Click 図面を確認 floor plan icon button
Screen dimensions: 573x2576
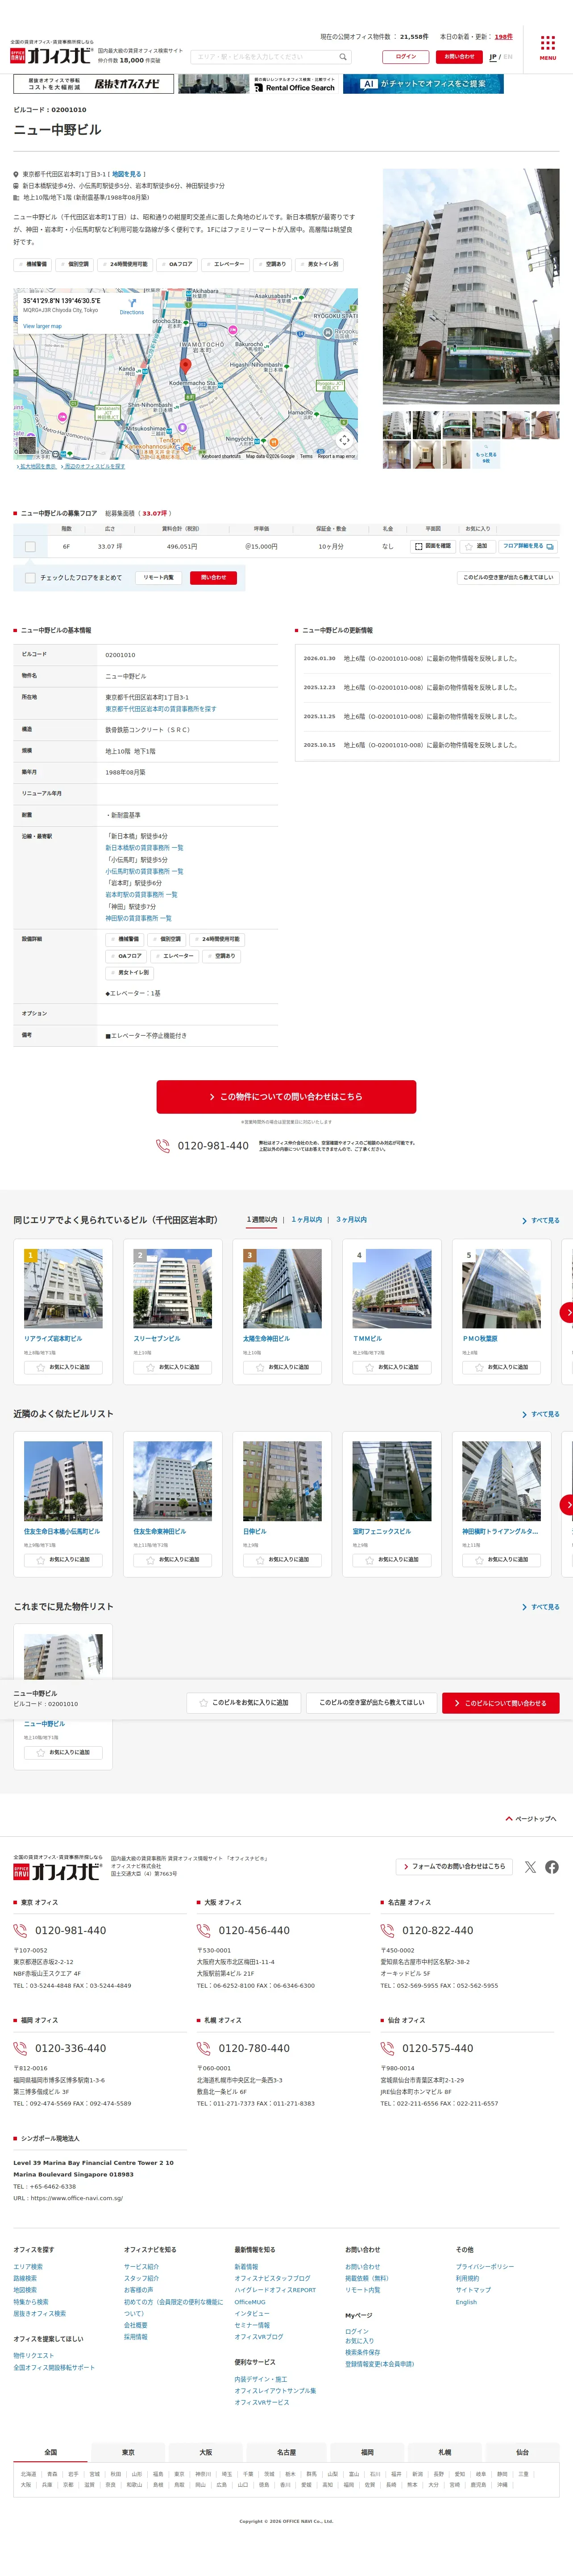coord(432,546)
